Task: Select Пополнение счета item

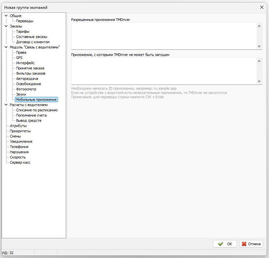Action: click(x=31, y=115)
